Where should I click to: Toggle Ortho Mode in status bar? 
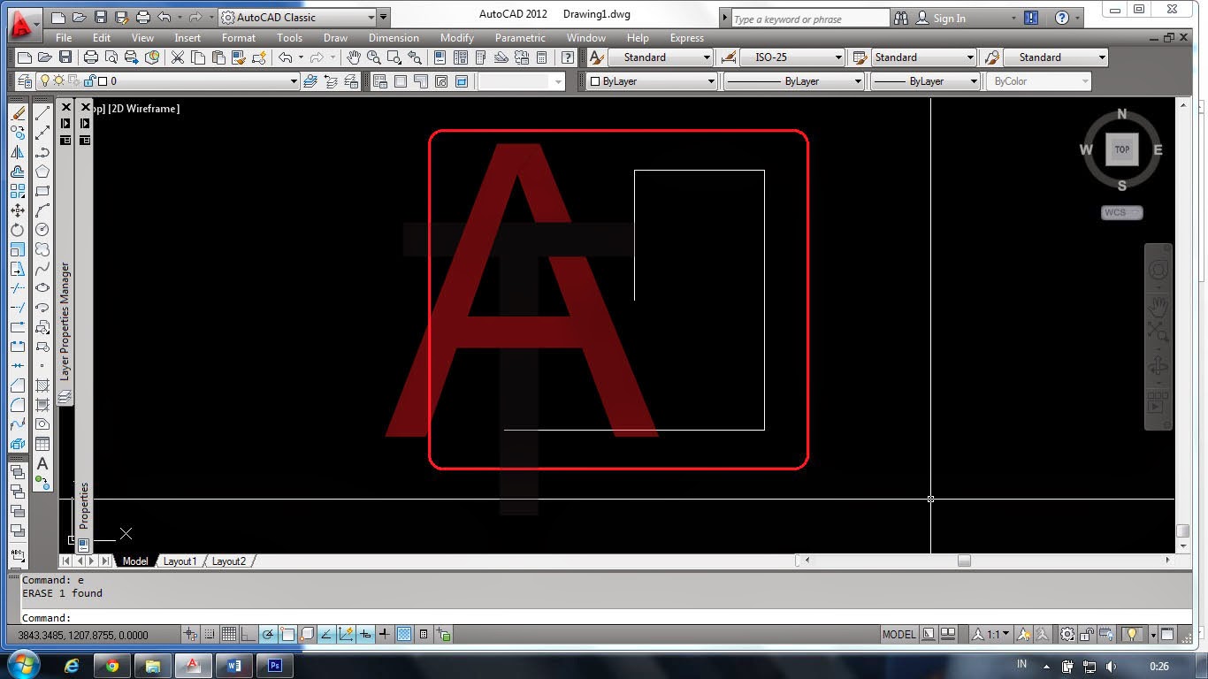248,635
